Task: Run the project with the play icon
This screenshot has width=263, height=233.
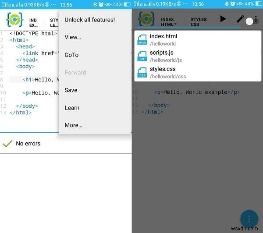Action: coord(223,19)
